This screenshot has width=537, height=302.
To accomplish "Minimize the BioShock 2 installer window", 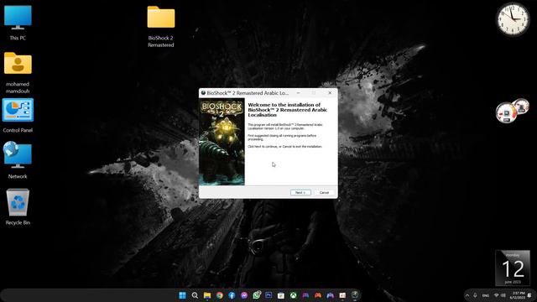I will (299, 93).
